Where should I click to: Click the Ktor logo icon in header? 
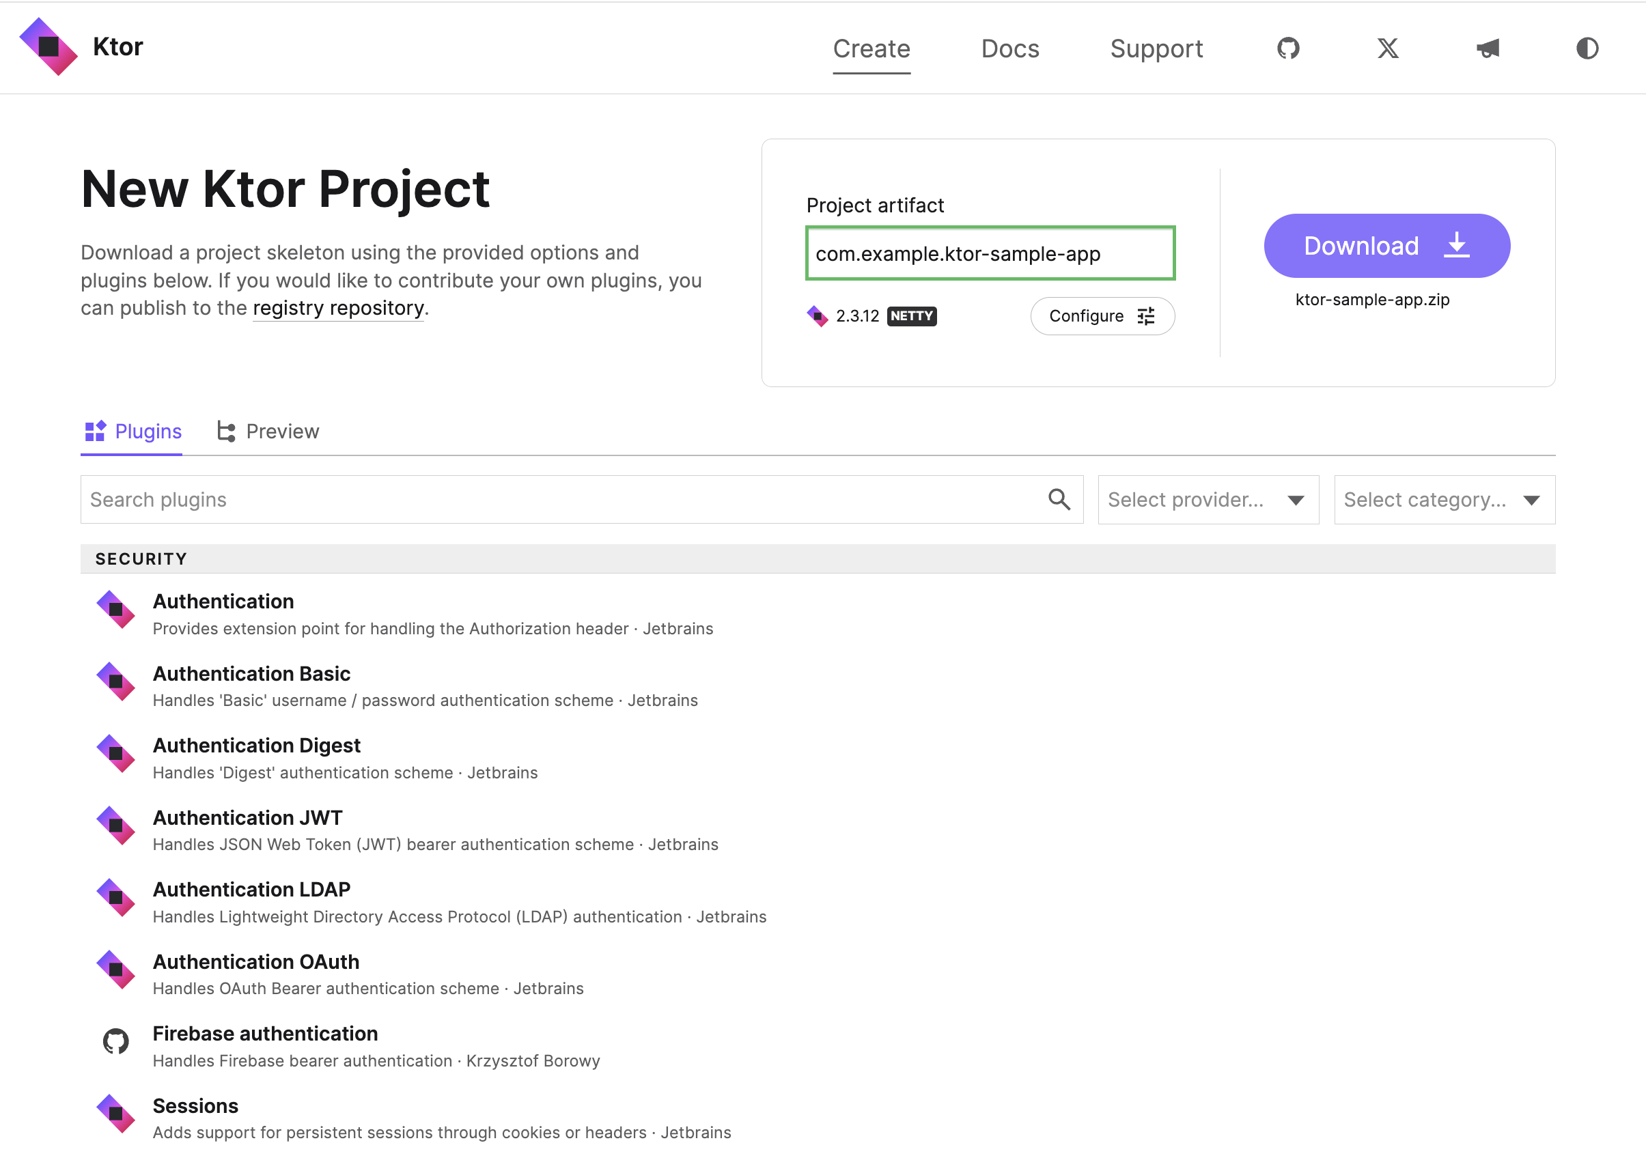(48, 46)
